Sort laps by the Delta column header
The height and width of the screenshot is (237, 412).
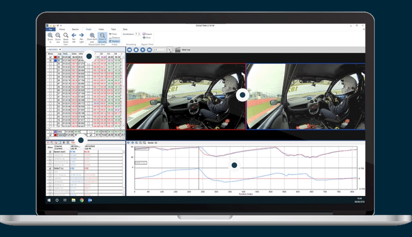pyautogui.click(x=74, y=54)
